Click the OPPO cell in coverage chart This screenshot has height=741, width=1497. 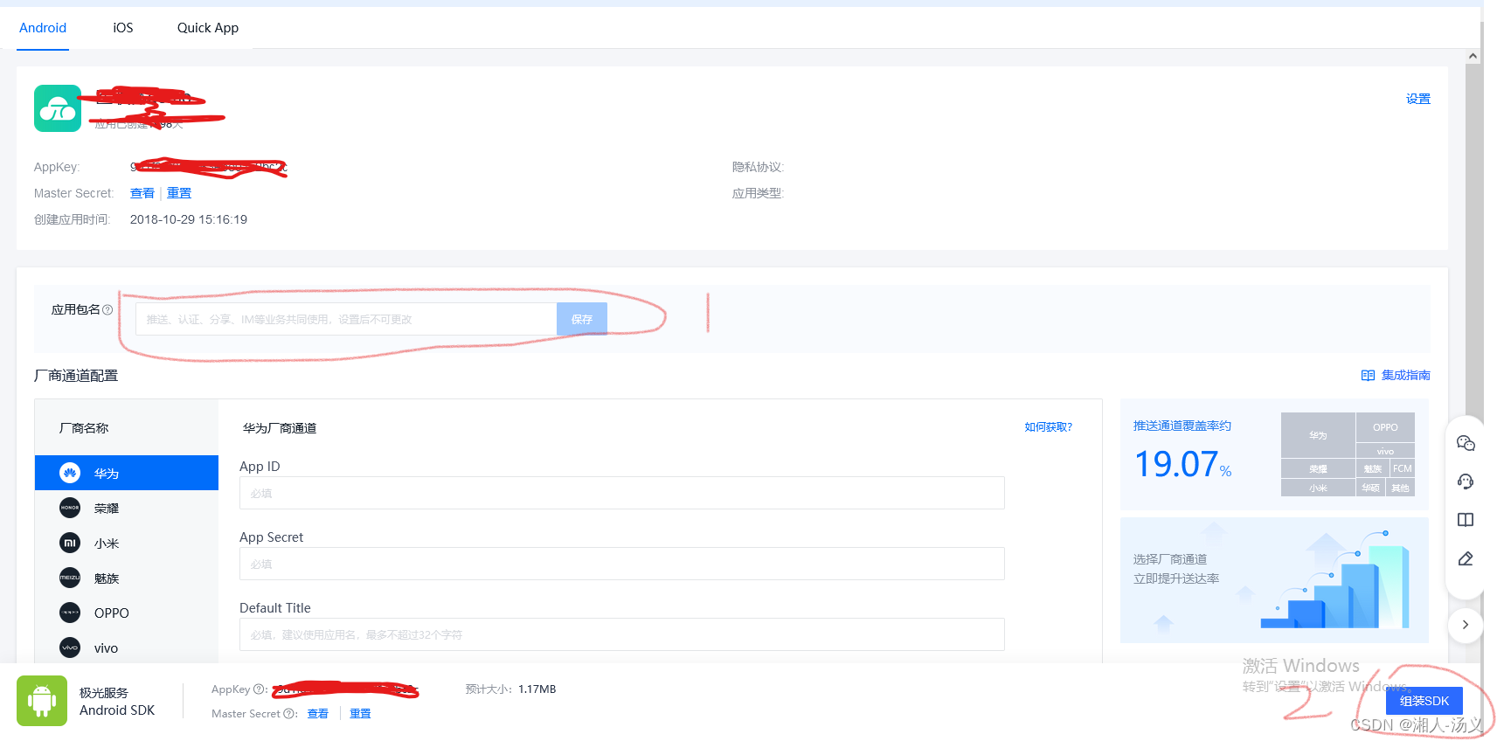click(x=1385, y=427)
